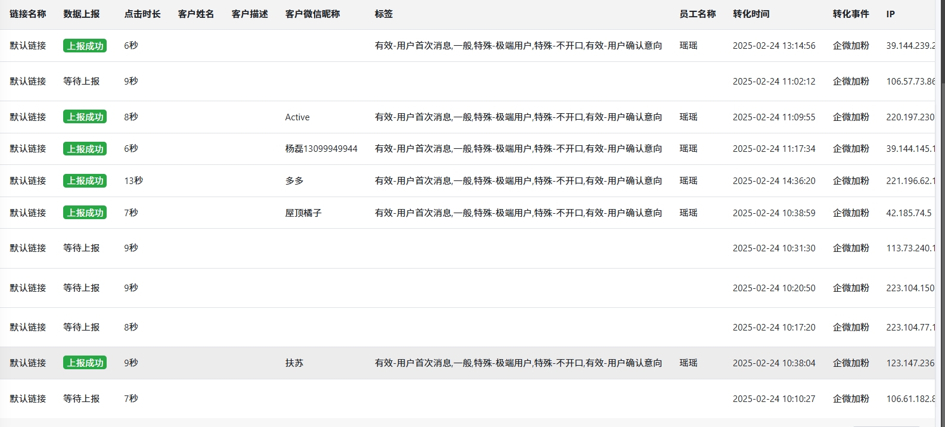Click the 员工名称 column header
The height and width of the screenshot is (427, 945).
697,14
